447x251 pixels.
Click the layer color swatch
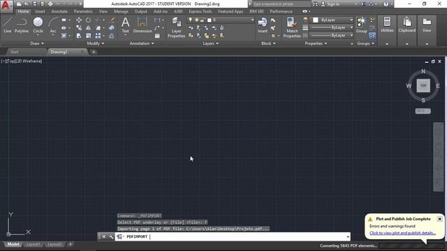point(210,20)
